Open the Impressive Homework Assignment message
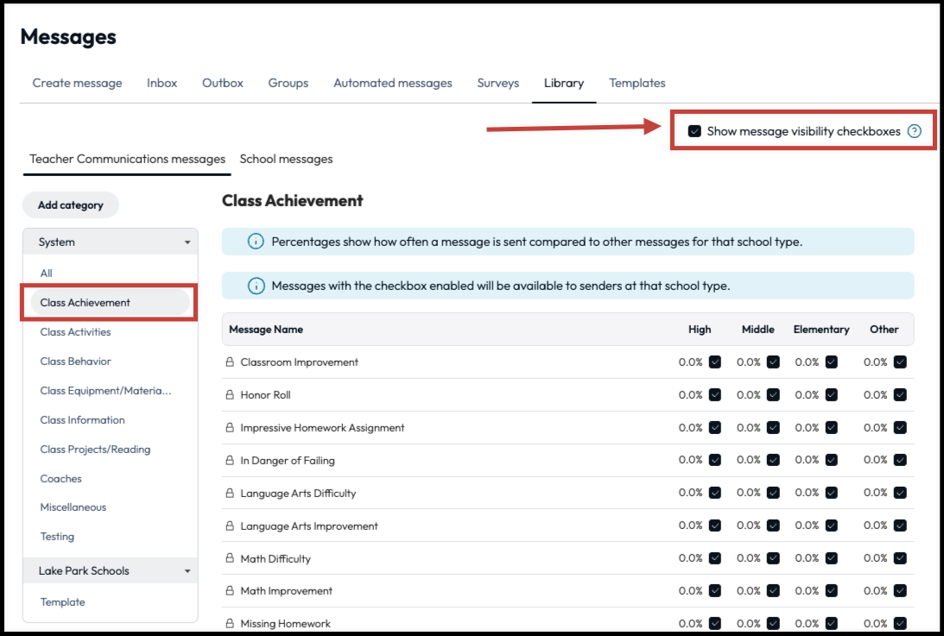 point(322,428)
